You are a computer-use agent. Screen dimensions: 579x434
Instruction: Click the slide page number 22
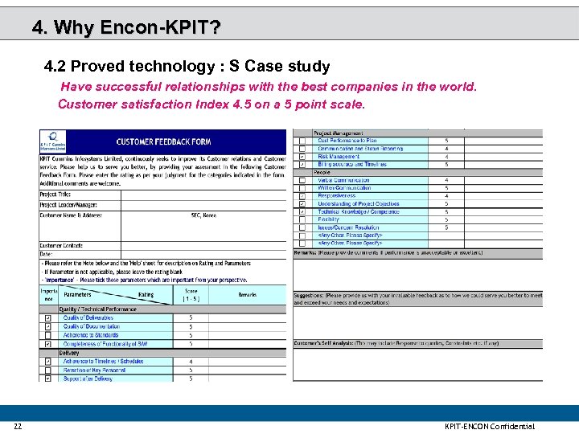18,426
